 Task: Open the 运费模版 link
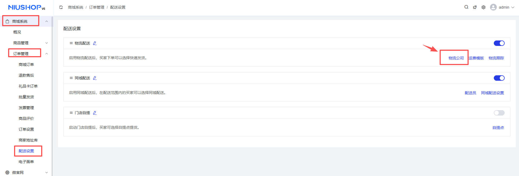(476, 58)
